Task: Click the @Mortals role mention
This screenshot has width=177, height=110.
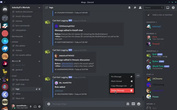Action: 59,91
